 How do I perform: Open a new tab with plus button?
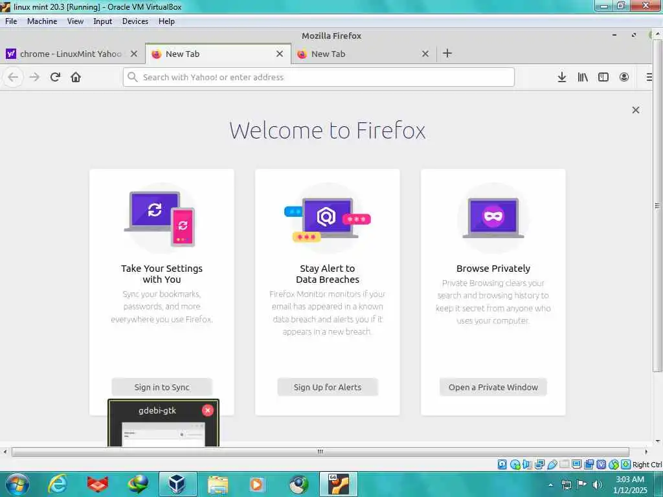point(447,53)
